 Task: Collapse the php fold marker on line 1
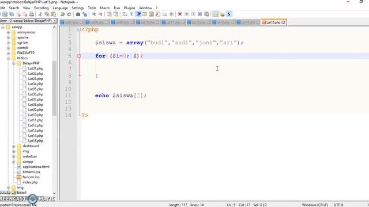point(79,29)
